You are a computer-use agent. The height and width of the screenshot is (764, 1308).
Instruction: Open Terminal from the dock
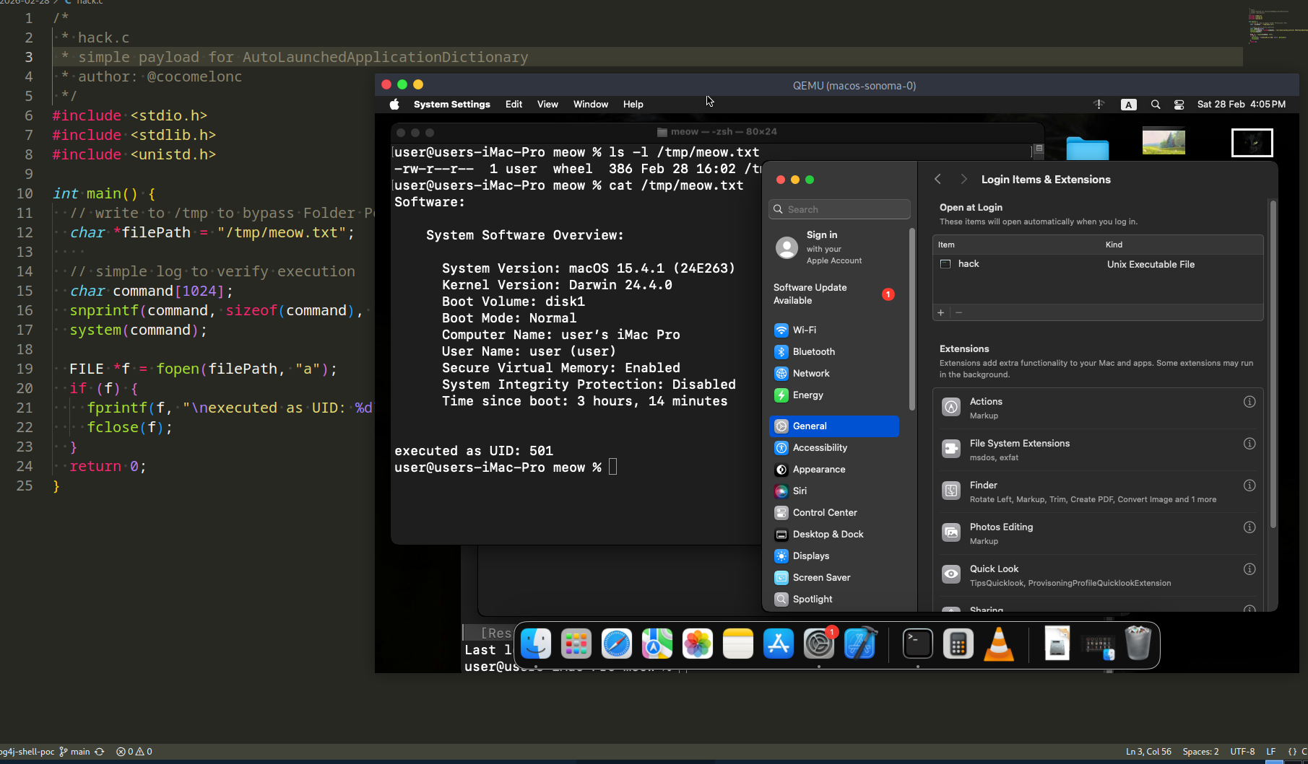917,644
